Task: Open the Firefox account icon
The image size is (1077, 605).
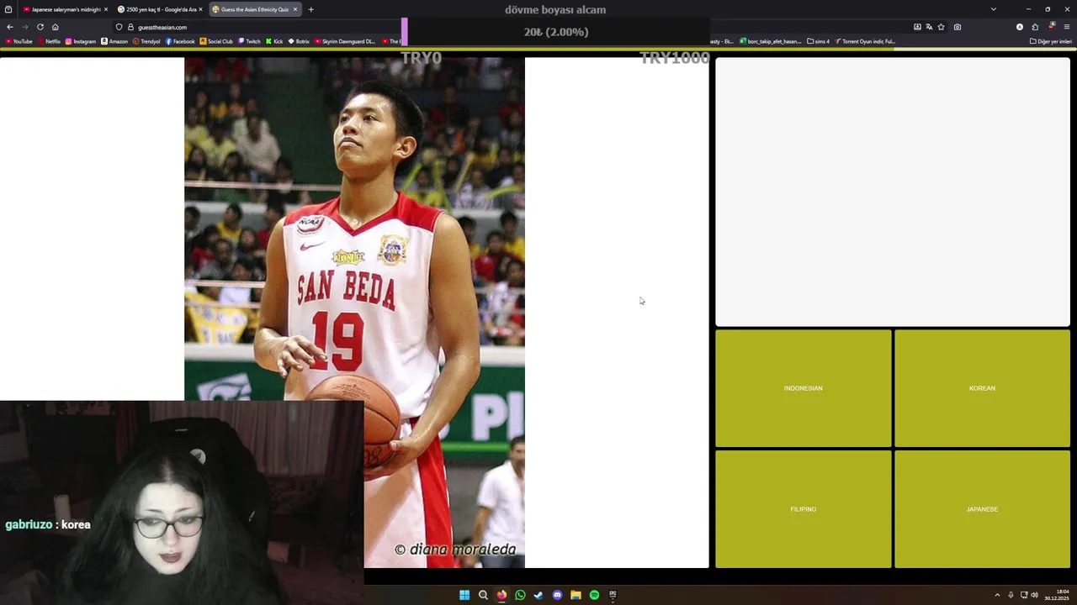Action: (1020, 27)
